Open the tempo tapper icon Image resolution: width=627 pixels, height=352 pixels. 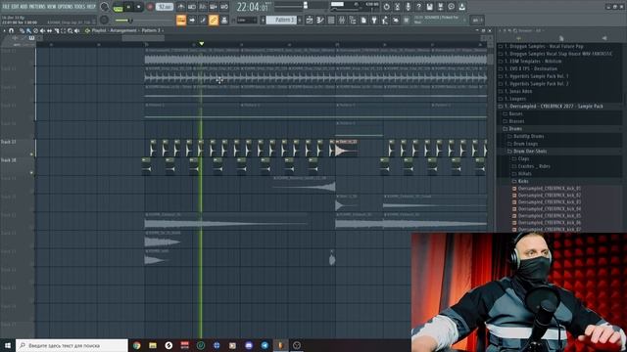pos(384,20)
